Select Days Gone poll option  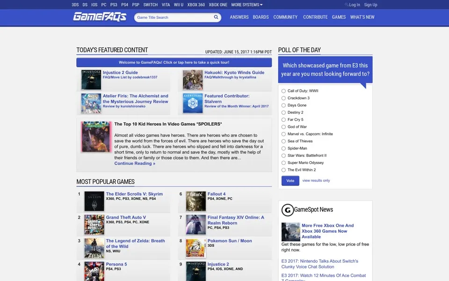tap(283, 105)
